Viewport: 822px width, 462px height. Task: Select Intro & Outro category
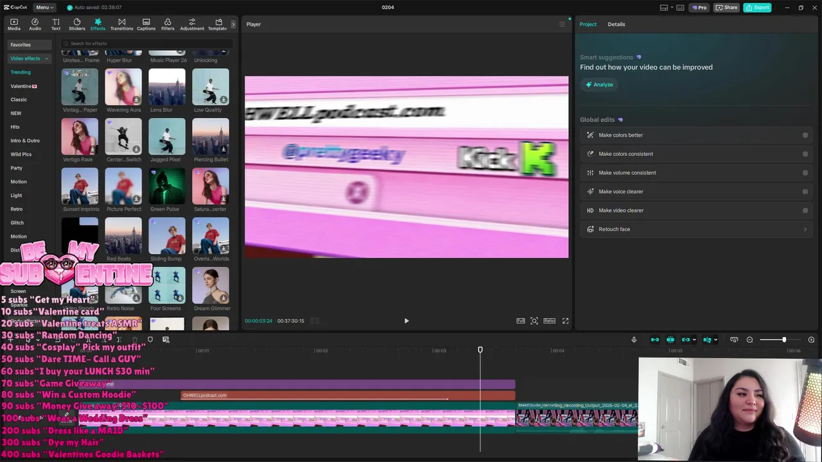[x=25, y=141]
